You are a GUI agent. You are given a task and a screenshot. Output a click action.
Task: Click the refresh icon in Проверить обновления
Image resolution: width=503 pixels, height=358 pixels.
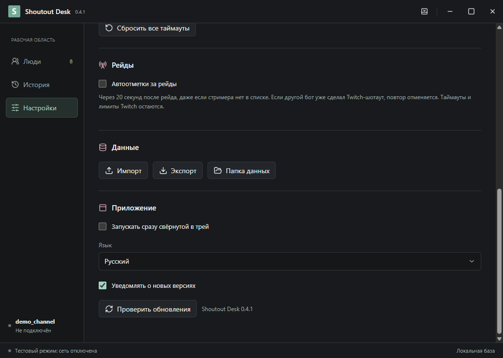[109, 309]
